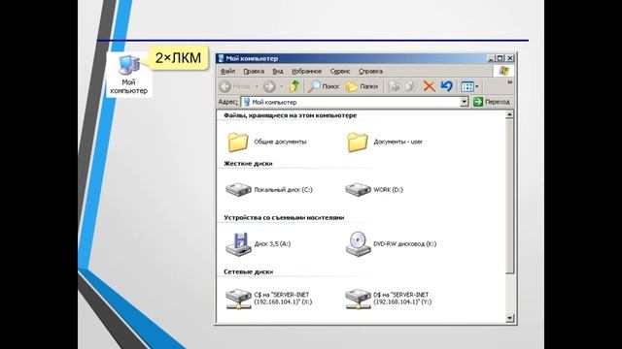Go up one folder level
This screenshot has height=349, width=622.
point(294,86)
